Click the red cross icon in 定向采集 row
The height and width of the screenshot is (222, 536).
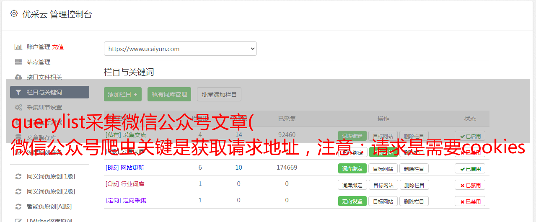point(462,201)
